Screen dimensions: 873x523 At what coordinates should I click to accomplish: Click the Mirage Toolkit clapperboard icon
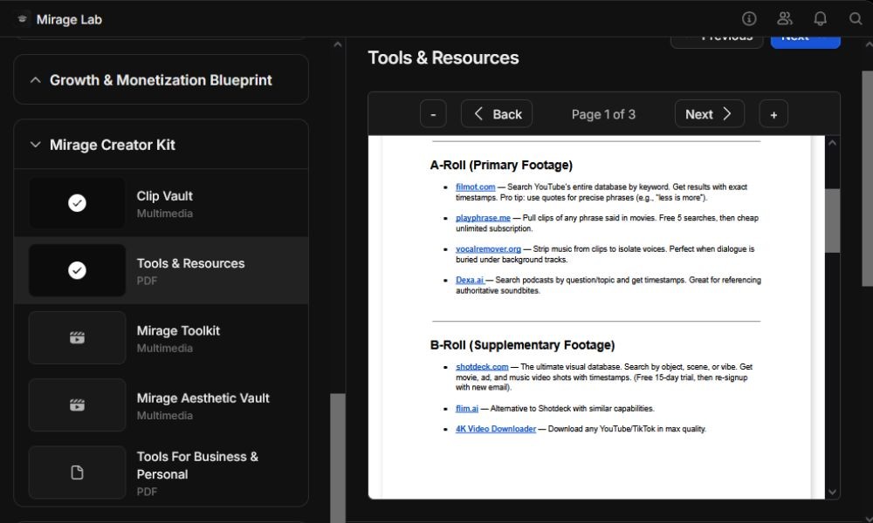(x=77, y=337)
